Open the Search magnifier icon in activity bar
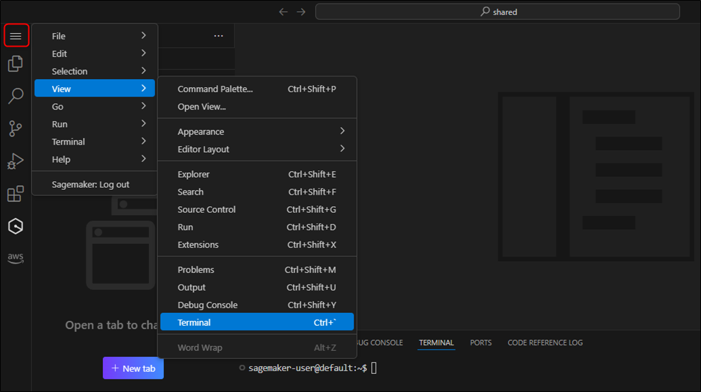The image size is (701, 392). (16, 96)
